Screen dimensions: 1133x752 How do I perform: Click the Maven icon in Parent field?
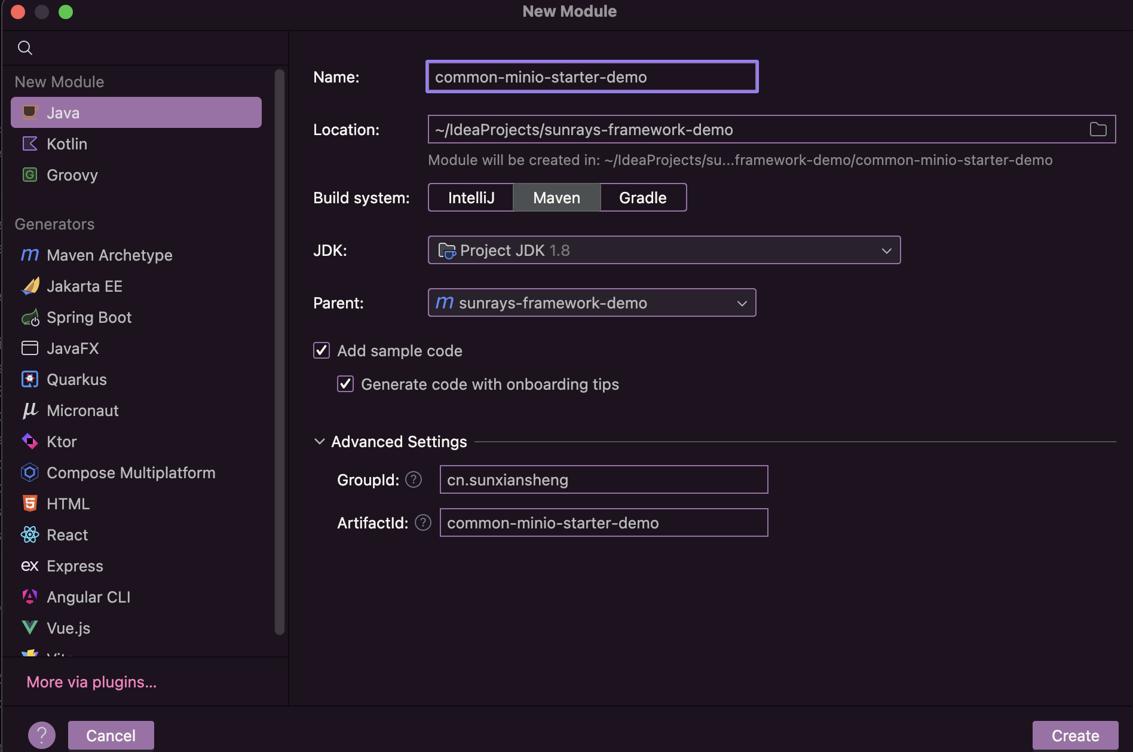[x=445, y=302]
